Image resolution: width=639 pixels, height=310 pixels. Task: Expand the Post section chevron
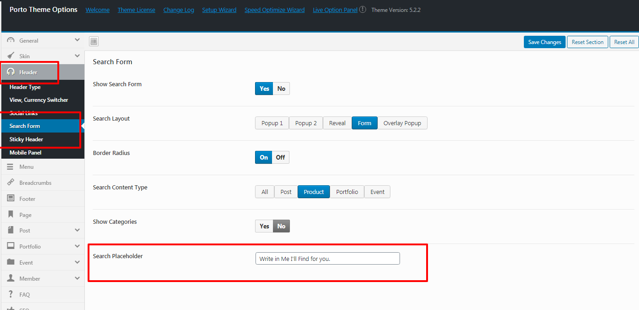pos(77,230)
